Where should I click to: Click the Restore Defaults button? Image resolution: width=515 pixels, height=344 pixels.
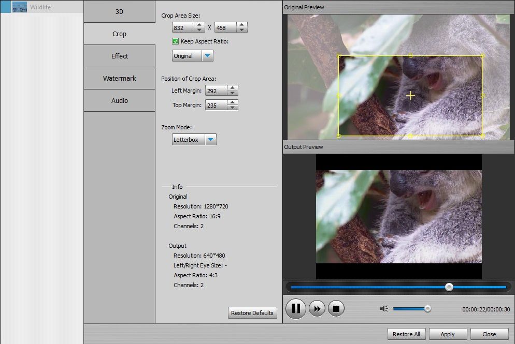pos(252,312)
